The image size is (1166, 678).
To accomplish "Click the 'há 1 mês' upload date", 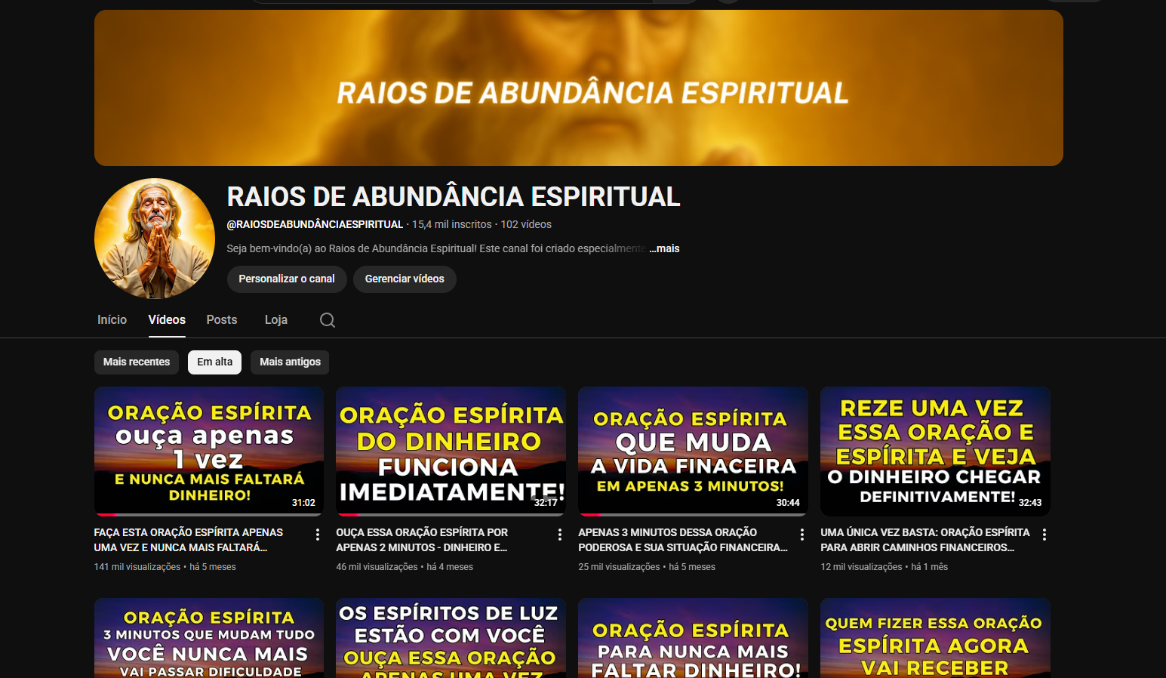I will (930, 567).
